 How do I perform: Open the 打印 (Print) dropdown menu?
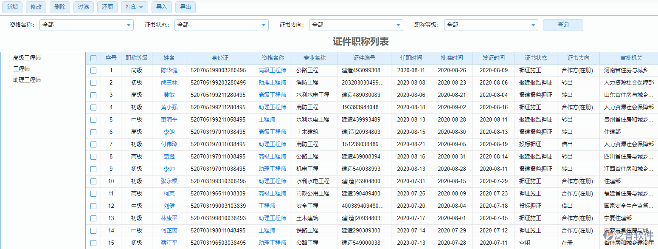point(134,7)
